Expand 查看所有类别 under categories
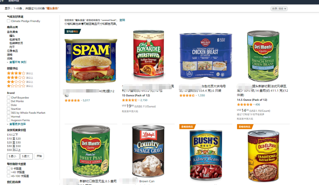 18,62
